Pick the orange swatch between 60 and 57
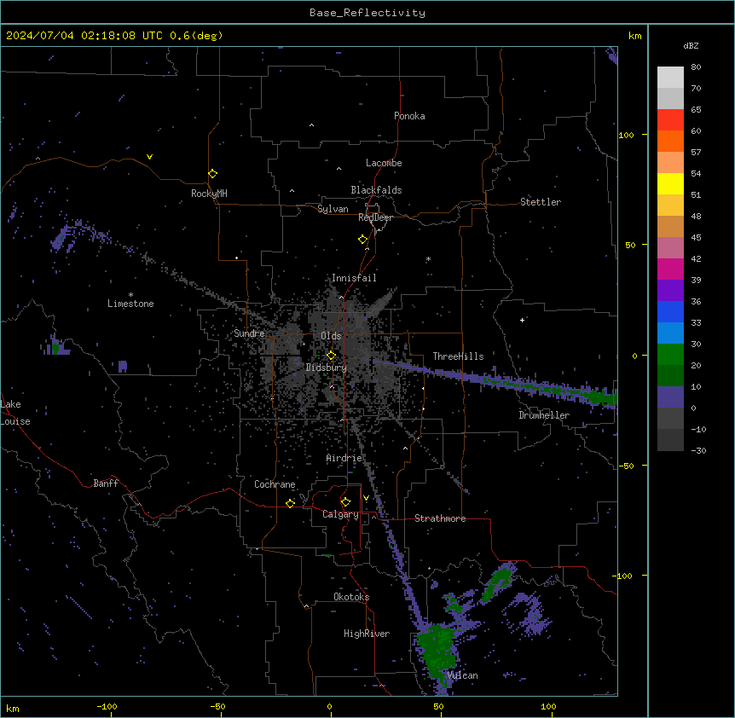Screen dimensions: 735x718 point(670,141)
